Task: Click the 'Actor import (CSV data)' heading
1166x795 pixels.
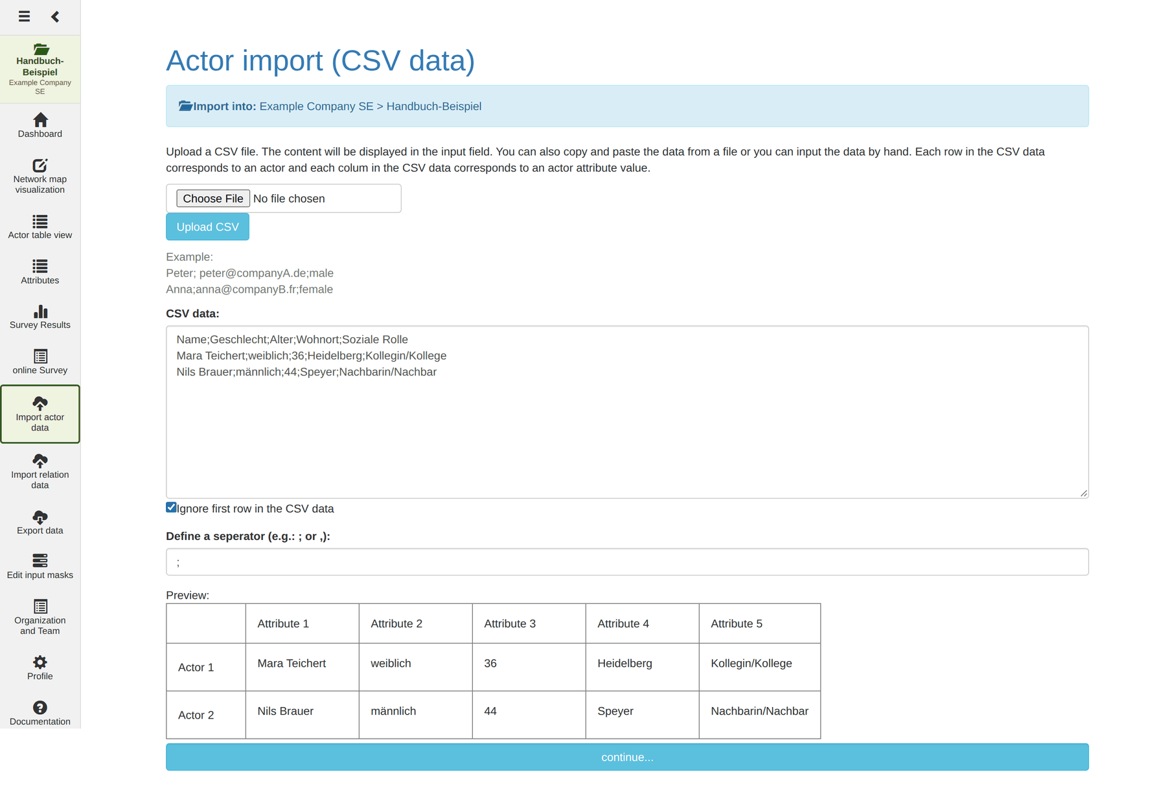Action: coord(320,61)
